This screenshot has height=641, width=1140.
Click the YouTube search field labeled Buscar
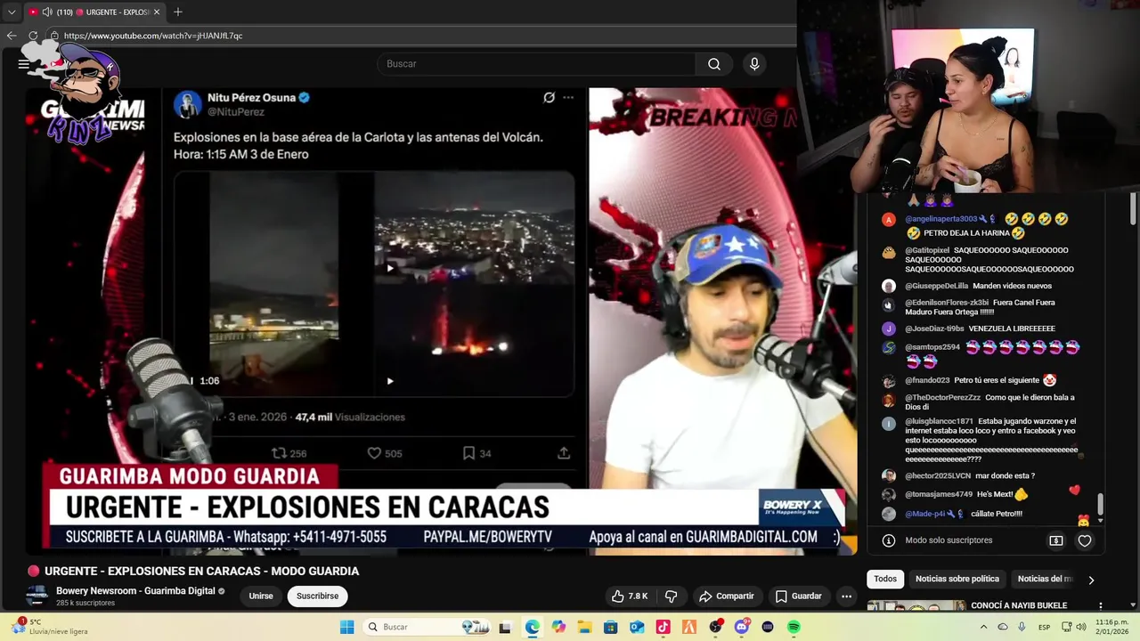(x=537, y=64)
